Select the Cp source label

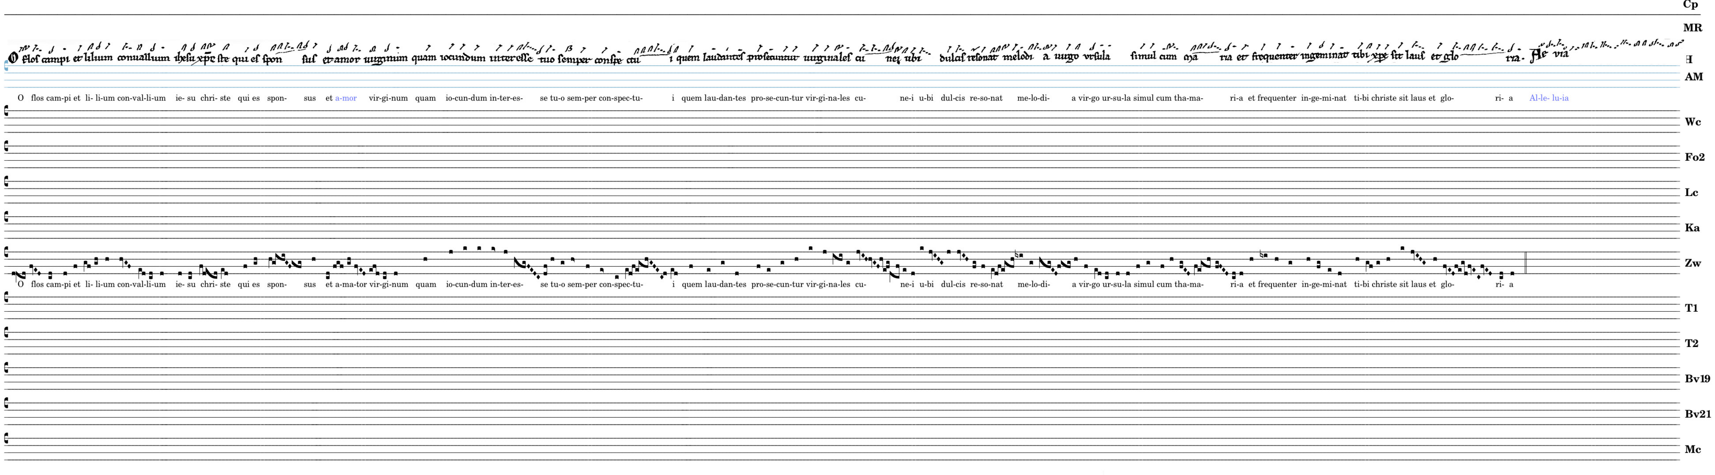[x=1690, y=5]
